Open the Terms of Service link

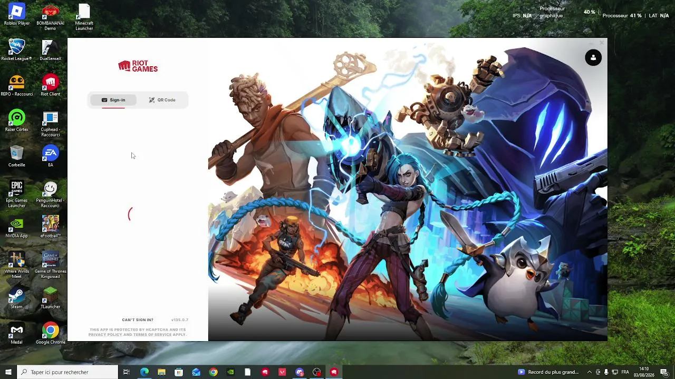click(152, 335)
